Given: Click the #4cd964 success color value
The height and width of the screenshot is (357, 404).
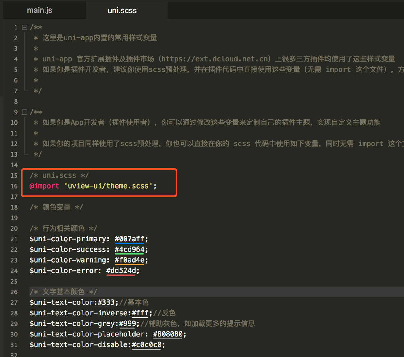Looking at the screenshot, I should pyautogui.click(x=129, y=249).
